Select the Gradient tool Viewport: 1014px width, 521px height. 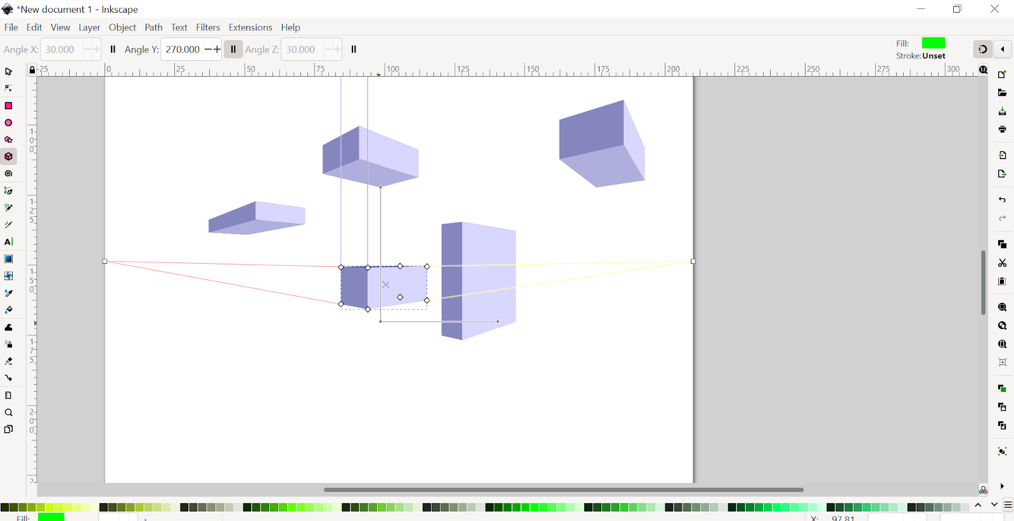pos(9,259)
